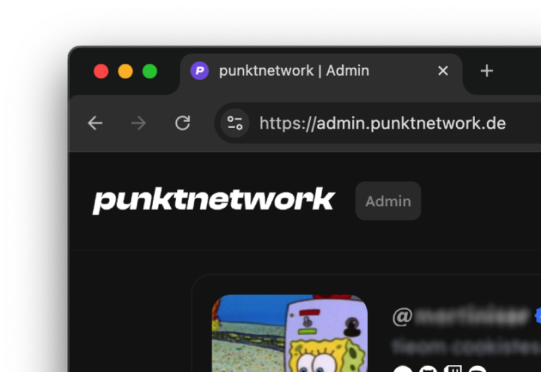This screenshot has height=372, width=541.
Task: Click the purple P favicon in tab
Action: coord(199,71)
